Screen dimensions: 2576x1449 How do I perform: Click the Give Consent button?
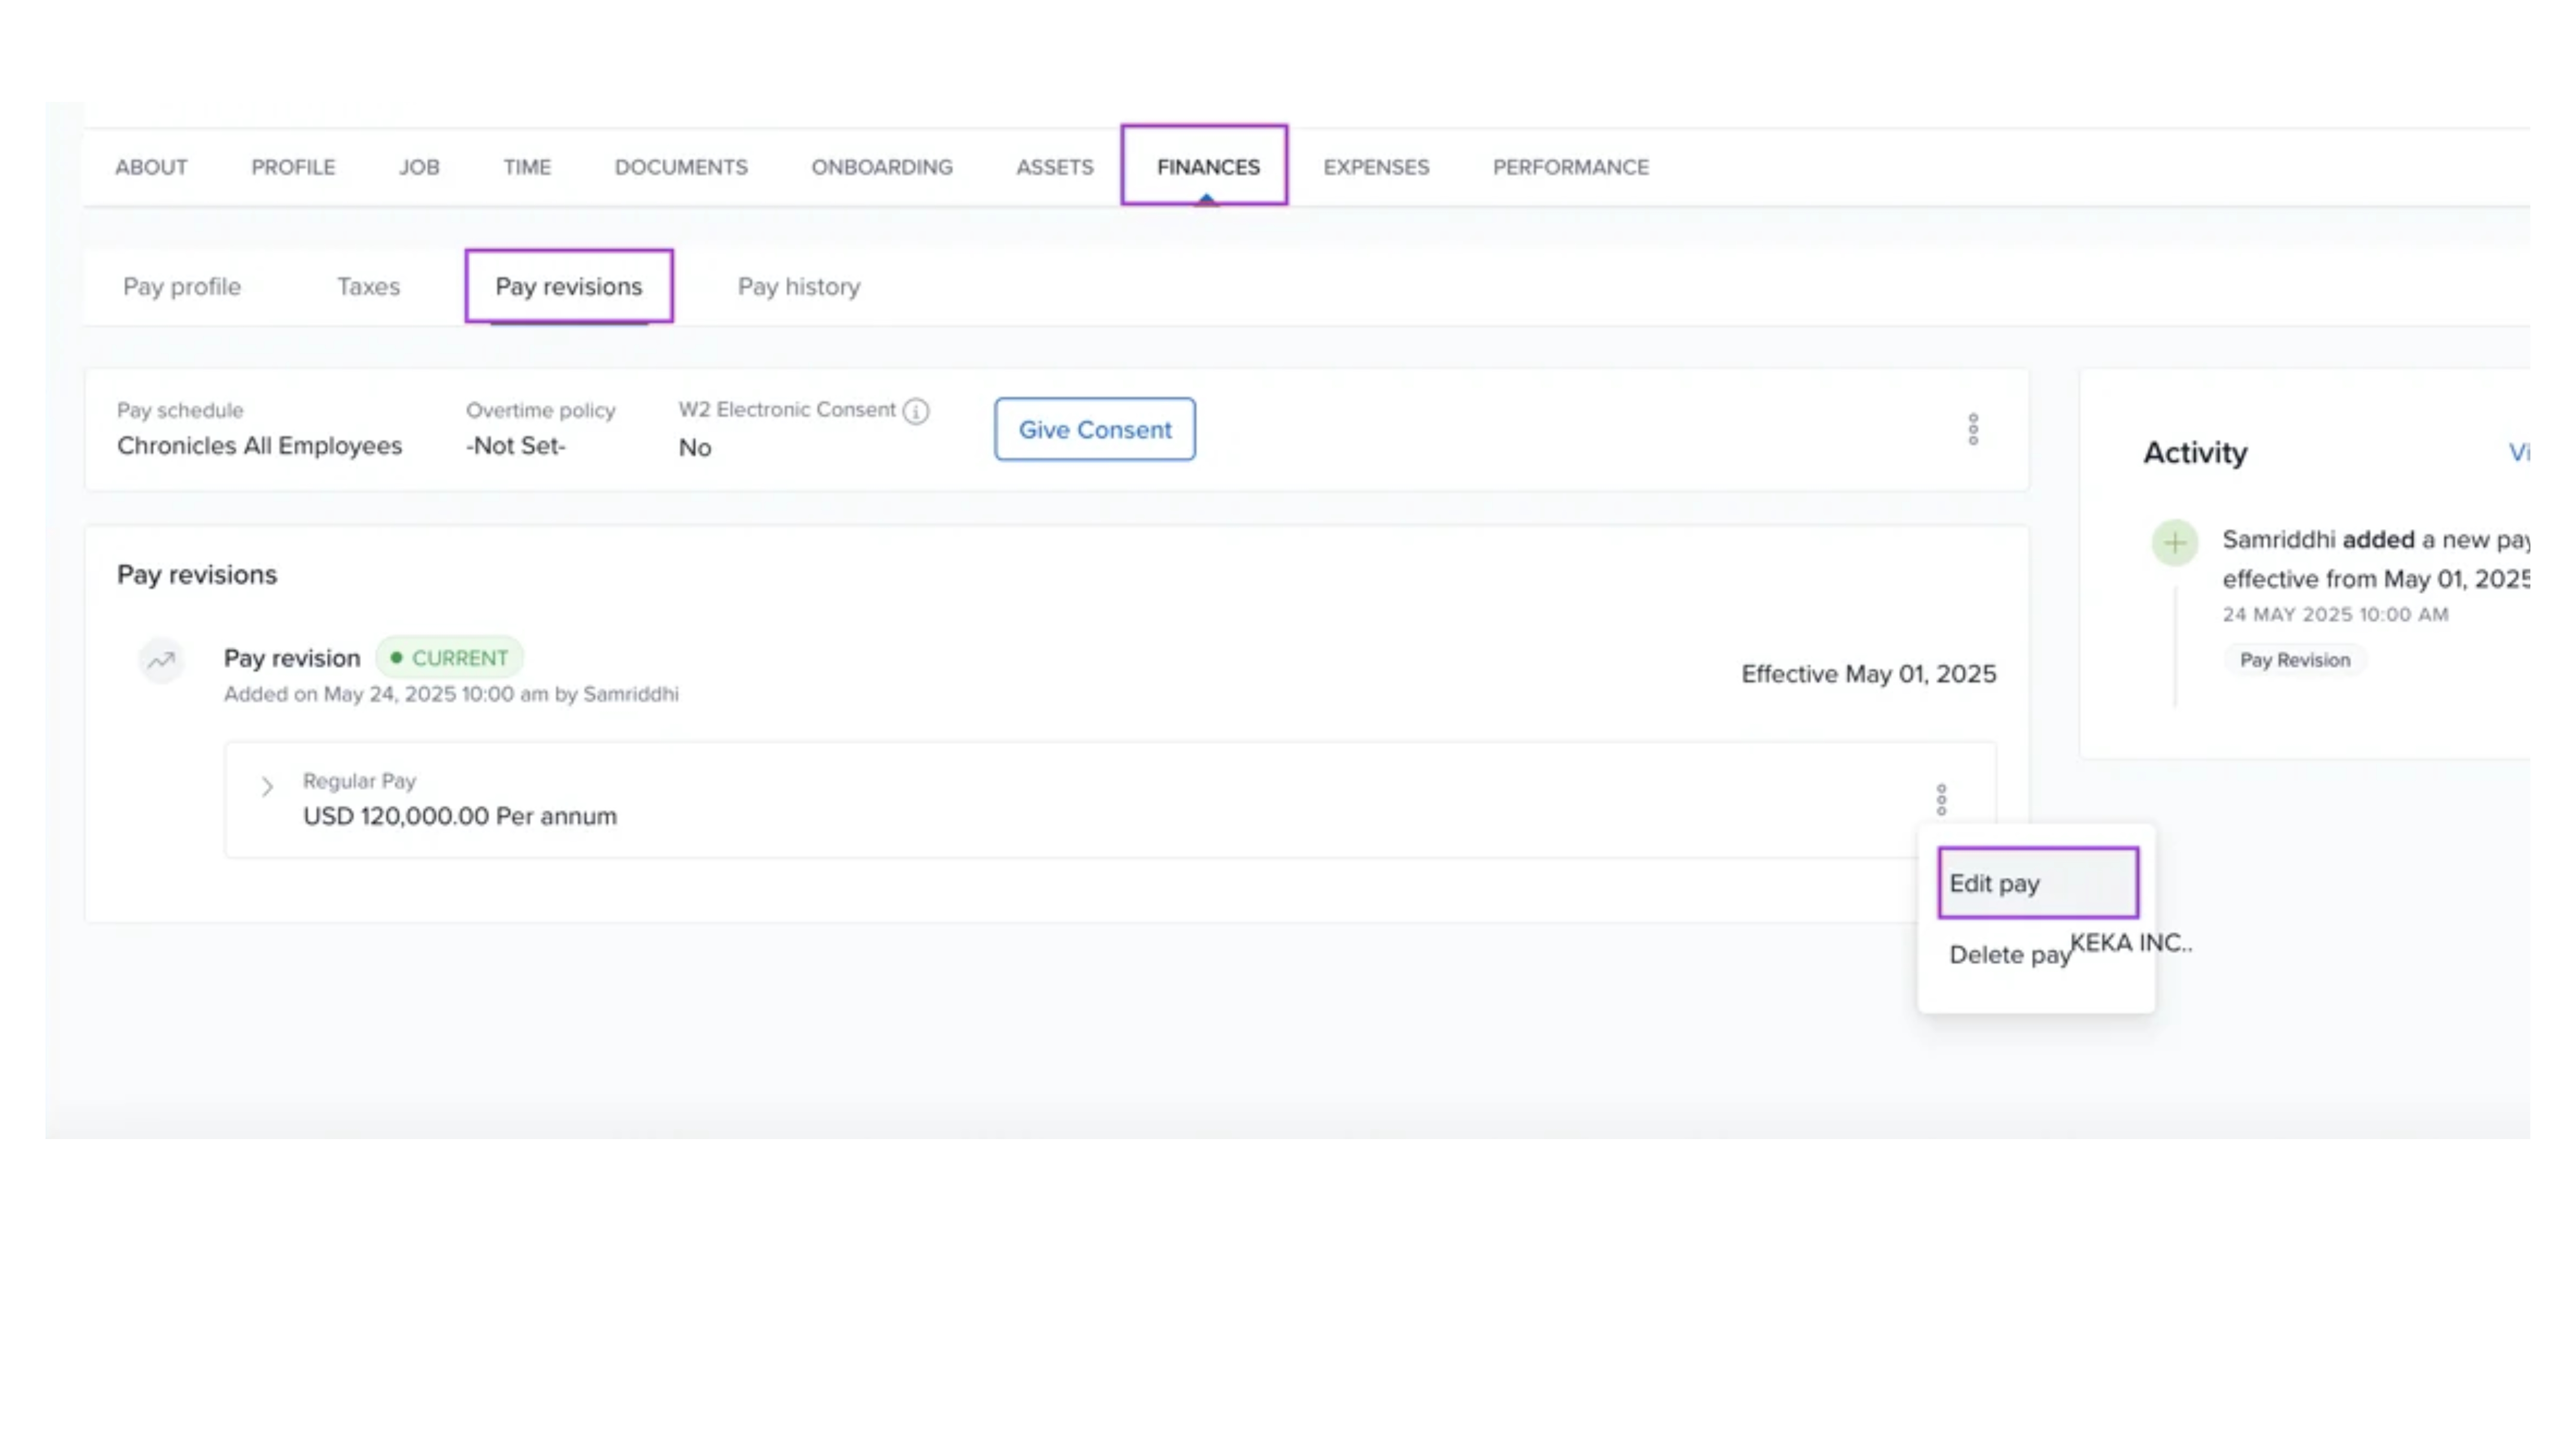[x=1094, y=429]
